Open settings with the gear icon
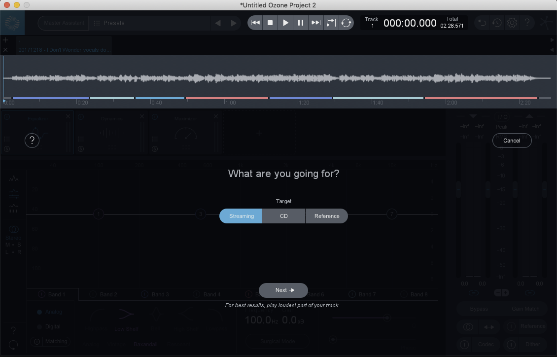 point(512,23)
